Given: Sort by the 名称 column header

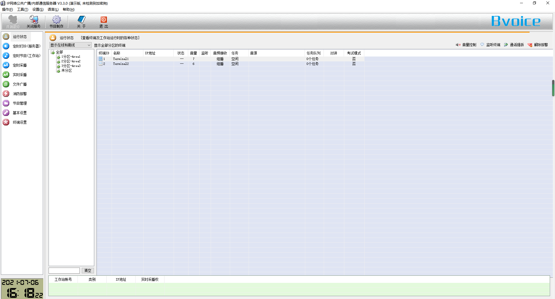Looking at the screenshot, I should pyautogui.click(x=127, y=53).
